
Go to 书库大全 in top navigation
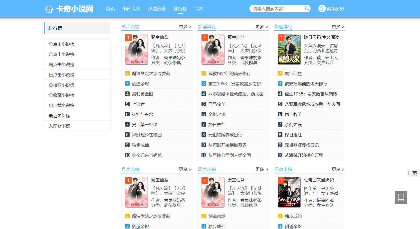pos(131,9)
